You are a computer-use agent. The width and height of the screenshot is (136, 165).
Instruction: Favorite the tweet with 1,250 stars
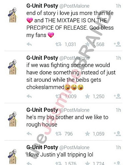pyautogui.click(x=87, y=96)
